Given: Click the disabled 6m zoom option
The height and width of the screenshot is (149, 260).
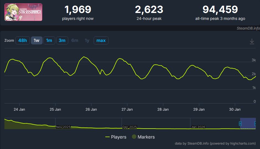Looking at the screenshot, I should click(x=75, y=40).
